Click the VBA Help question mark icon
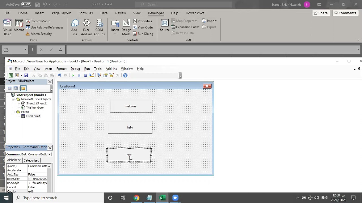The image size is (362, 203). pos(125,75)
